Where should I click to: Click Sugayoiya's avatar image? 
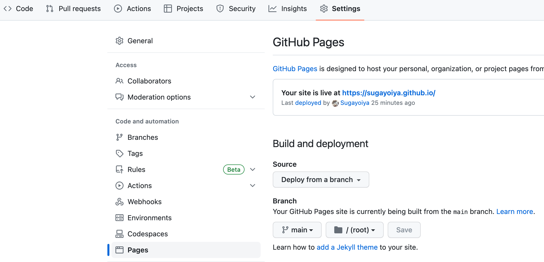click(335, 103)
